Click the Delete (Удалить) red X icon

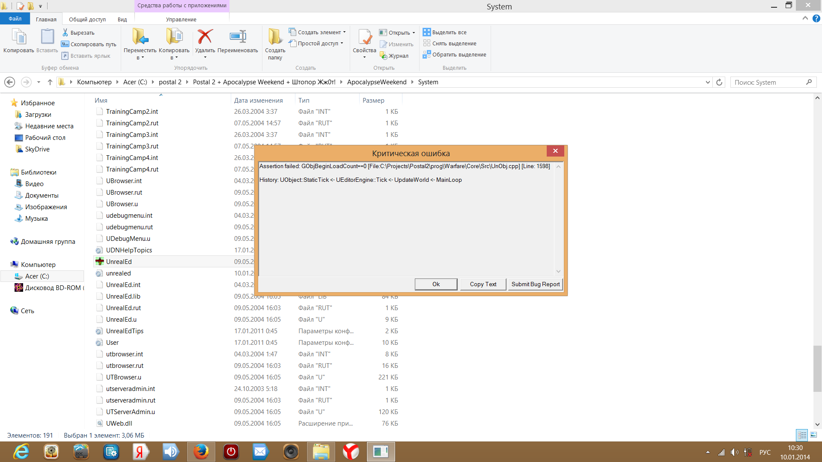tap(205, 37)
